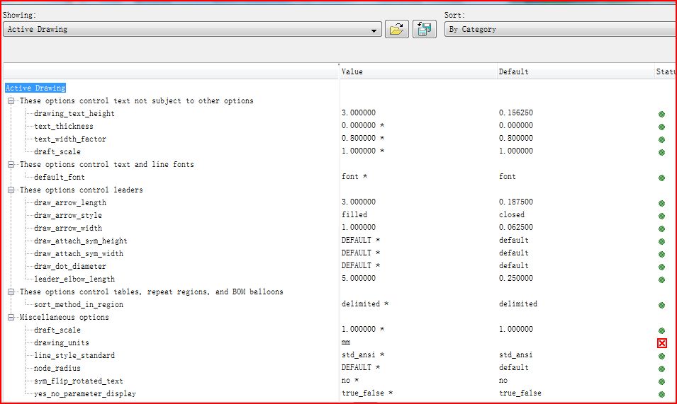Click the value 5.000000 of leader_elbow_length
This screenshot has height=404, width=677.
pyautogui.click(x=359, y=278)
